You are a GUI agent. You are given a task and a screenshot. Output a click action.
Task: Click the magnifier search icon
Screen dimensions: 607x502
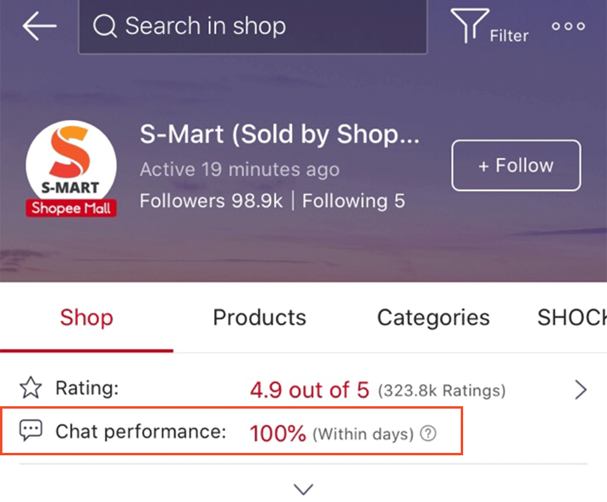(105, 26)
